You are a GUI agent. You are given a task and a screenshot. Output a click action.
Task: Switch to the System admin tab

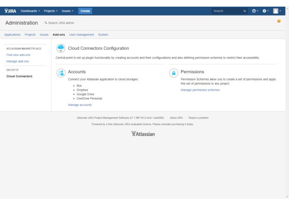103,35
